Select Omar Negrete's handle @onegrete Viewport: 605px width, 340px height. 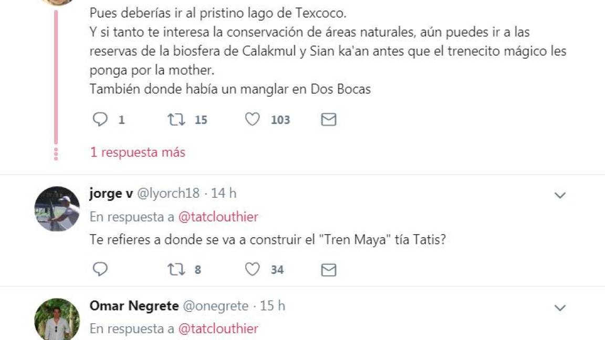(215, 305)
